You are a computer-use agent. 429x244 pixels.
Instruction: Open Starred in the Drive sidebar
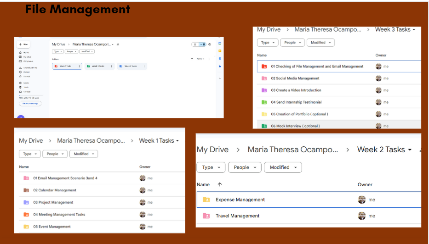(x=24, y=77)
